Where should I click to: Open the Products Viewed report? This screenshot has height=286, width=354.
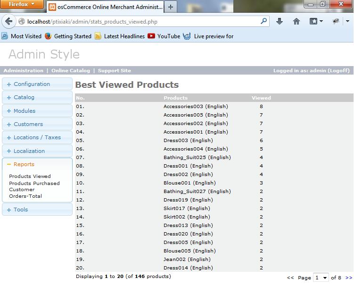pyautogui.click(x=30, y=176)
